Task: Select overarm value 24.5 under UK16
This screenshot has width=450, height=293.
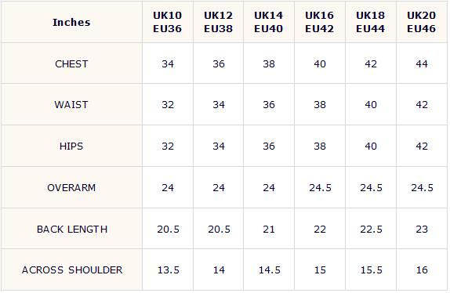Action: [321, 188]
